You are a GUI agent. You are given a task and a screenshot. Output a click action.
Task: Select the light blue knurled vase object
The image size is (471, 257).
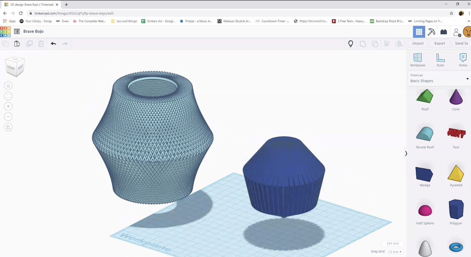click(152, 137)
